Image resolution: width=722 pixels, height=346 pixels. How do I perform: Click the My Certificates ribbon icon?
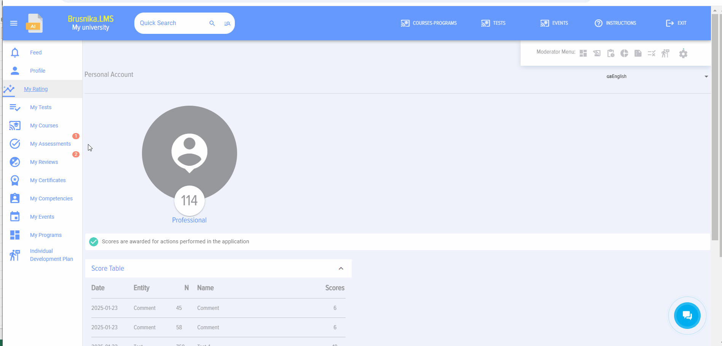tap(15, 180)
